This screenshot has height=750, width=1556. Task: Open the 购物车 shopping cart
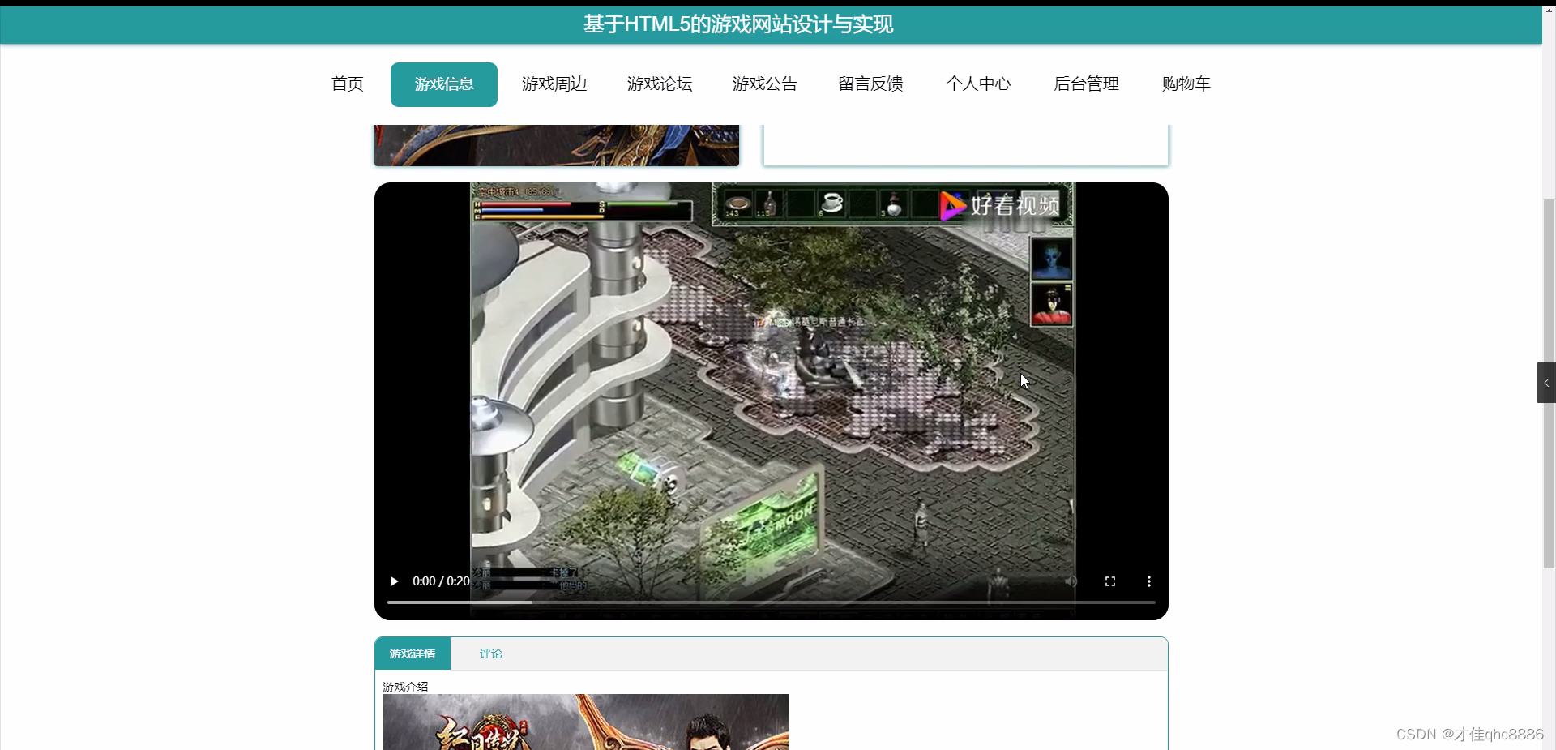point(1185,84)
